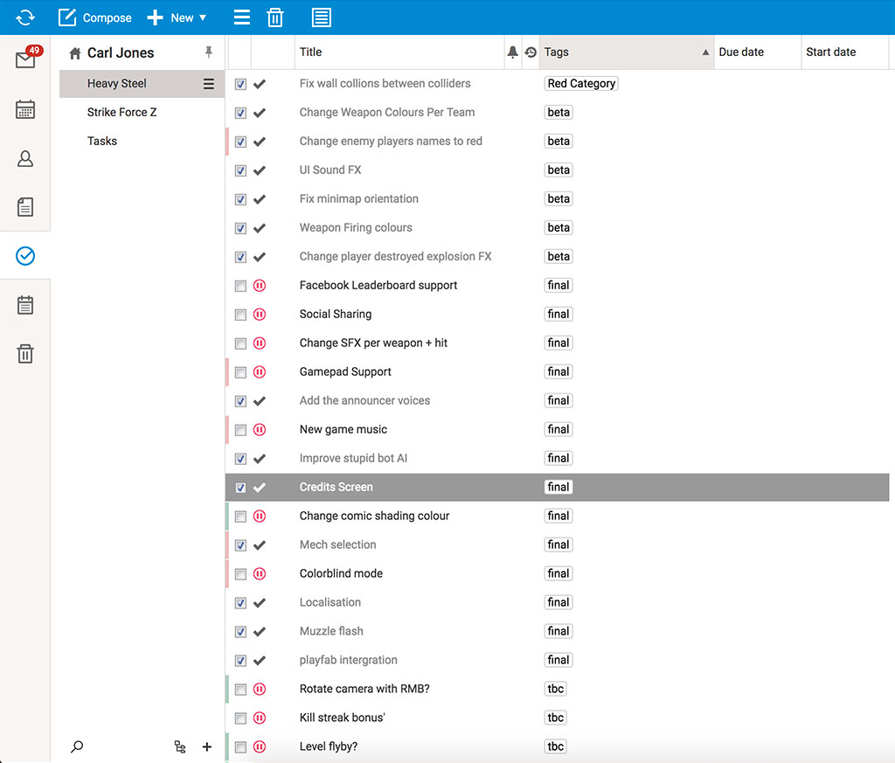Click completed checkmark icon for Localisation
Viewport: 895px width, 763px height.
click(259, 603)
